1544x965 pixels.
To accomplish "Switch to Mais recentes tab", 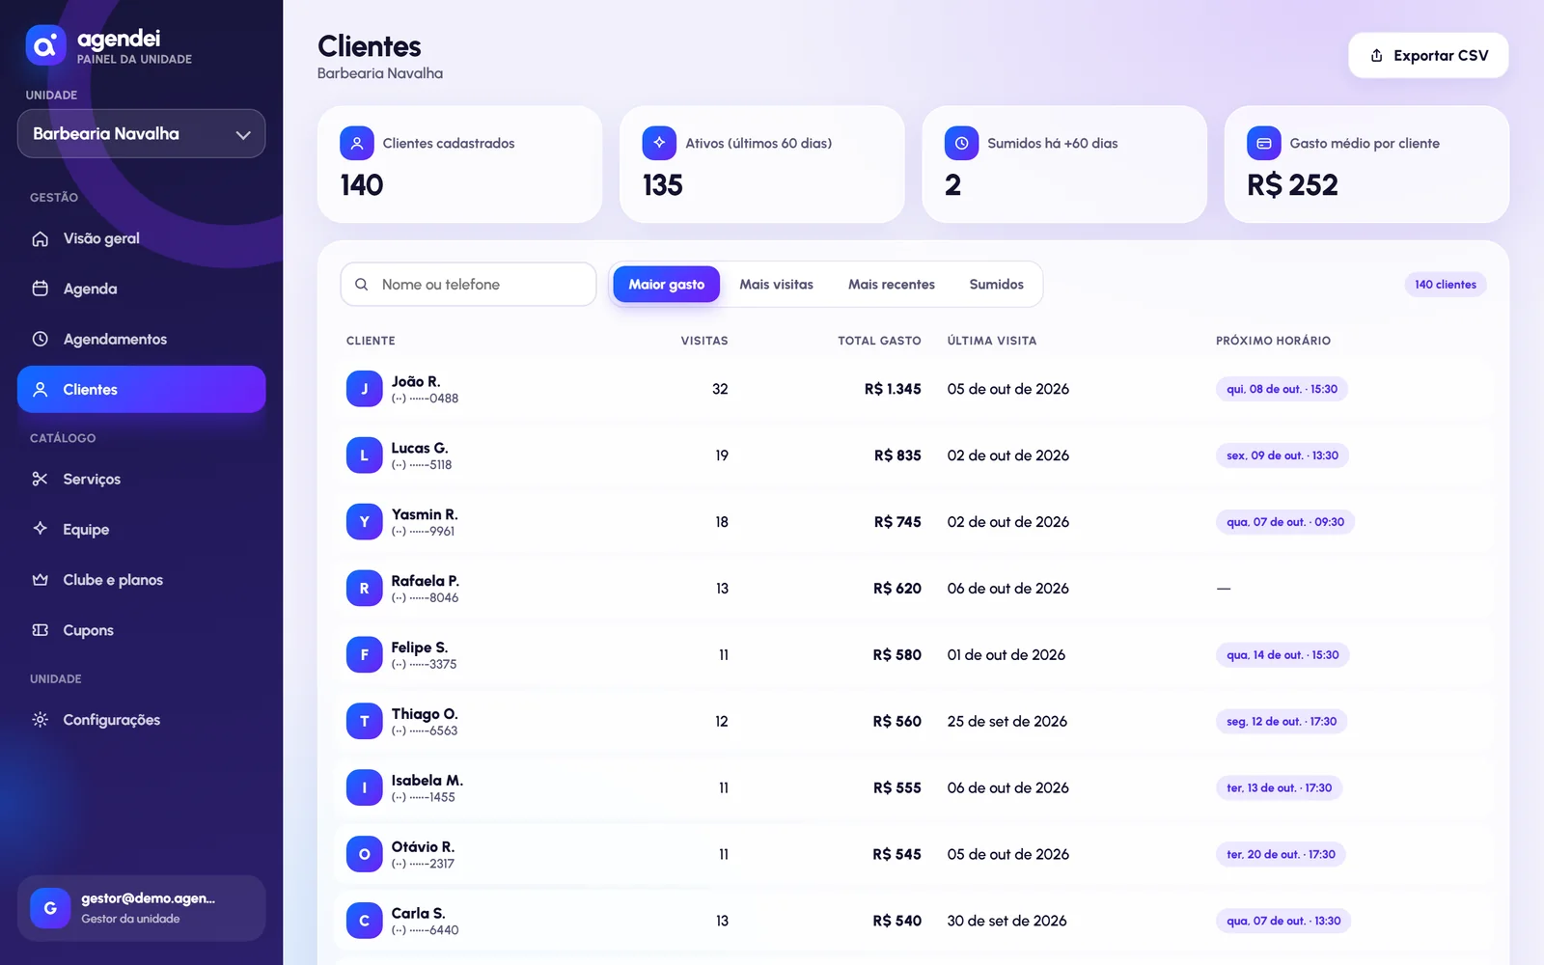I will point(892,285).
